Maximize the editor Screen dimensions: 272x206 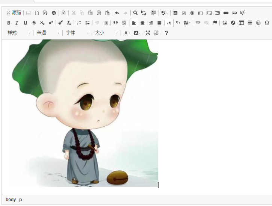click(148, 33)
